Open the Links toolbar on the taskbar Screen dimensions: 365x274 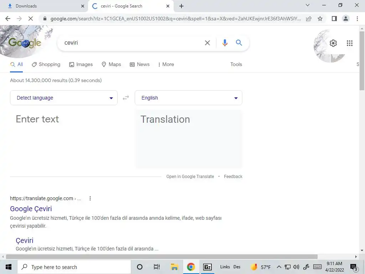click(225, 267)
